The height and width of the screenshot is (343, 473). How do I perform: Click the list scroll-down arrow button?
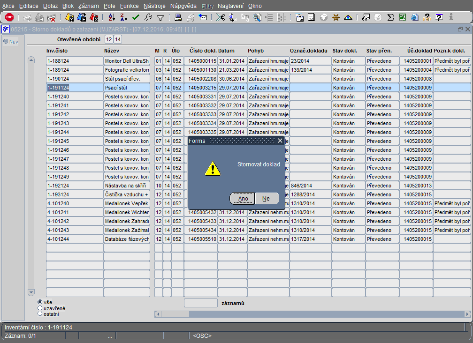[31, 292]
